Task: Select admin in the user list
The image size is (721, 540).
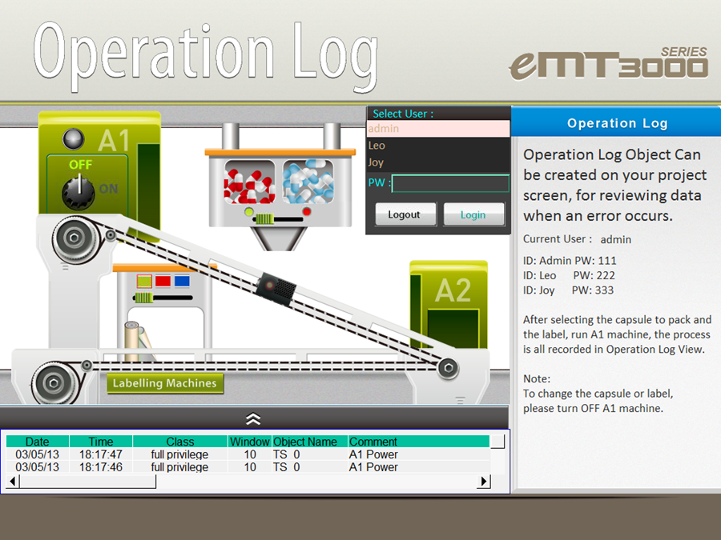Action: point(438,129)
